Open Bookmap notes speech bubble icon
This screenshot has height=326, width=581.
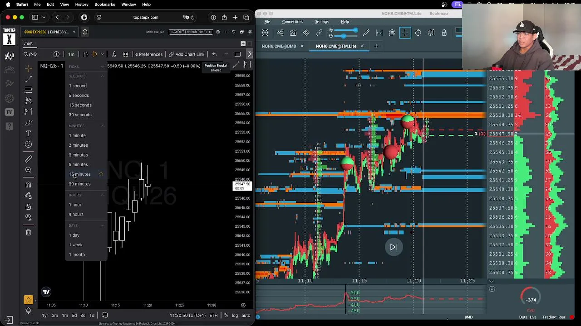click(x=392, y=33)
